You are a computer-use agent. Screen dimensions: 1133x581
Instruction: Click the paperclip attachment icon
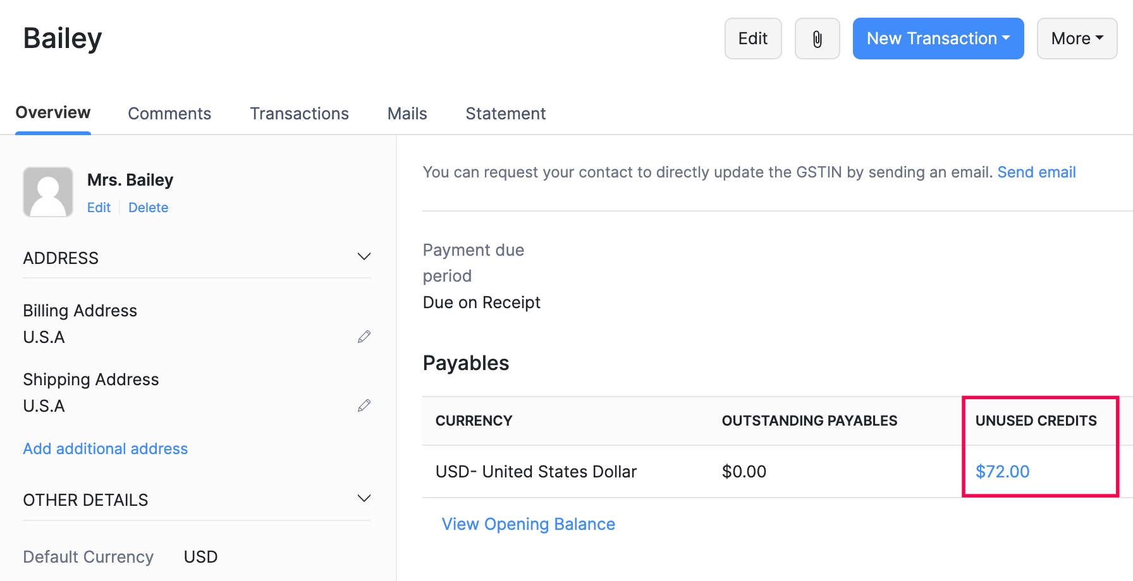(x=817, y=39)
